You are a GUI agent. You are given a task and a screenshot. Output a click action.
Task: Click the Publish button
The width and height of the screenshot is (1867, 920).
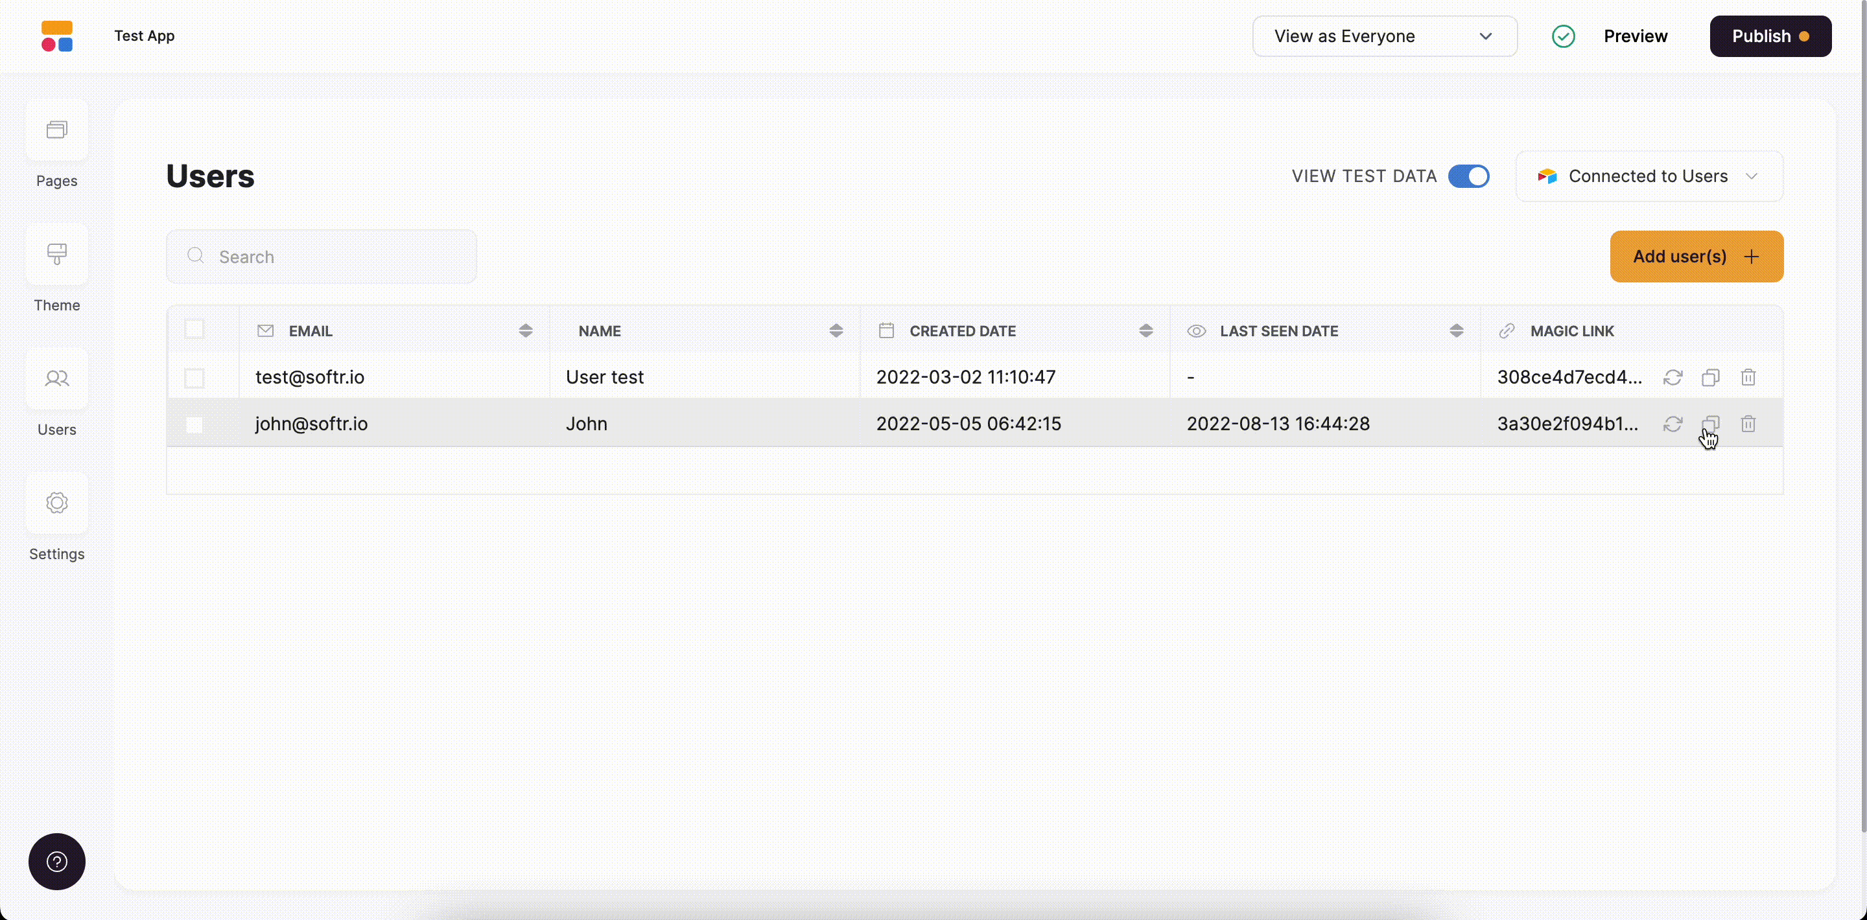click(1770, 36)
